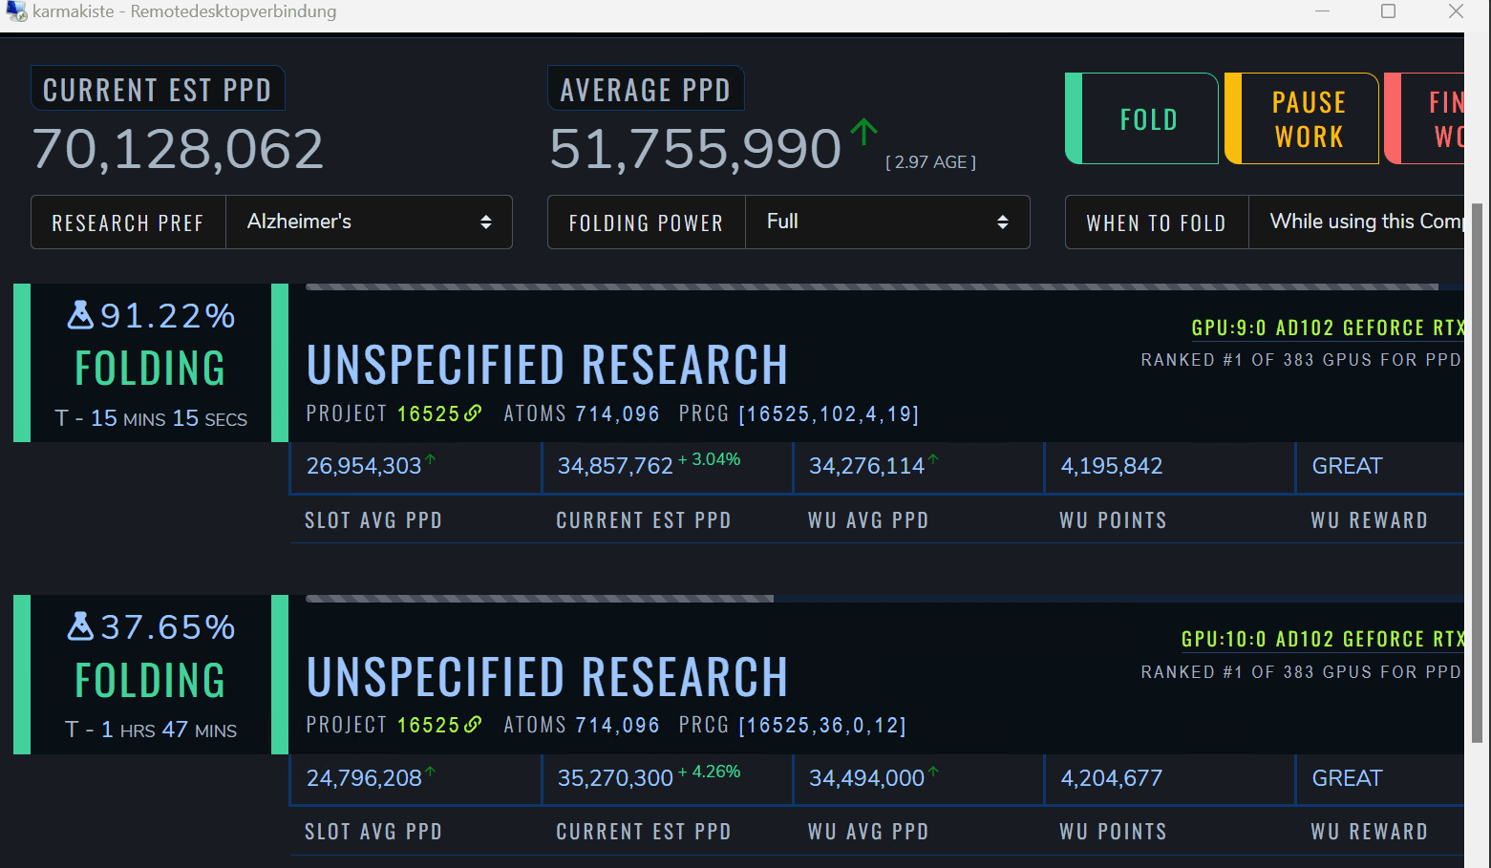This screenshot has height=868, width=1491.
Task: Click arrow beside 26,954,303 slot average
Action: [431, 460]
